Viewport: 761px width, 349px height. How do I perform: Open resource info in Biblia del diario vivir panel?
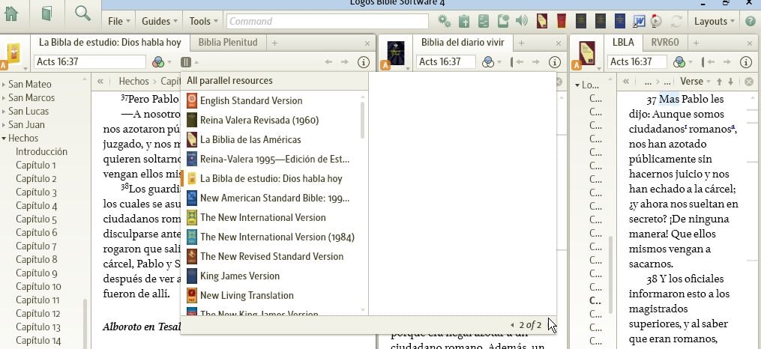tap(555, 62)
